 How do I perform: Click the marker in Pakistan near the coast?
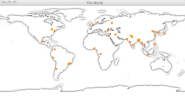[127, 39]
